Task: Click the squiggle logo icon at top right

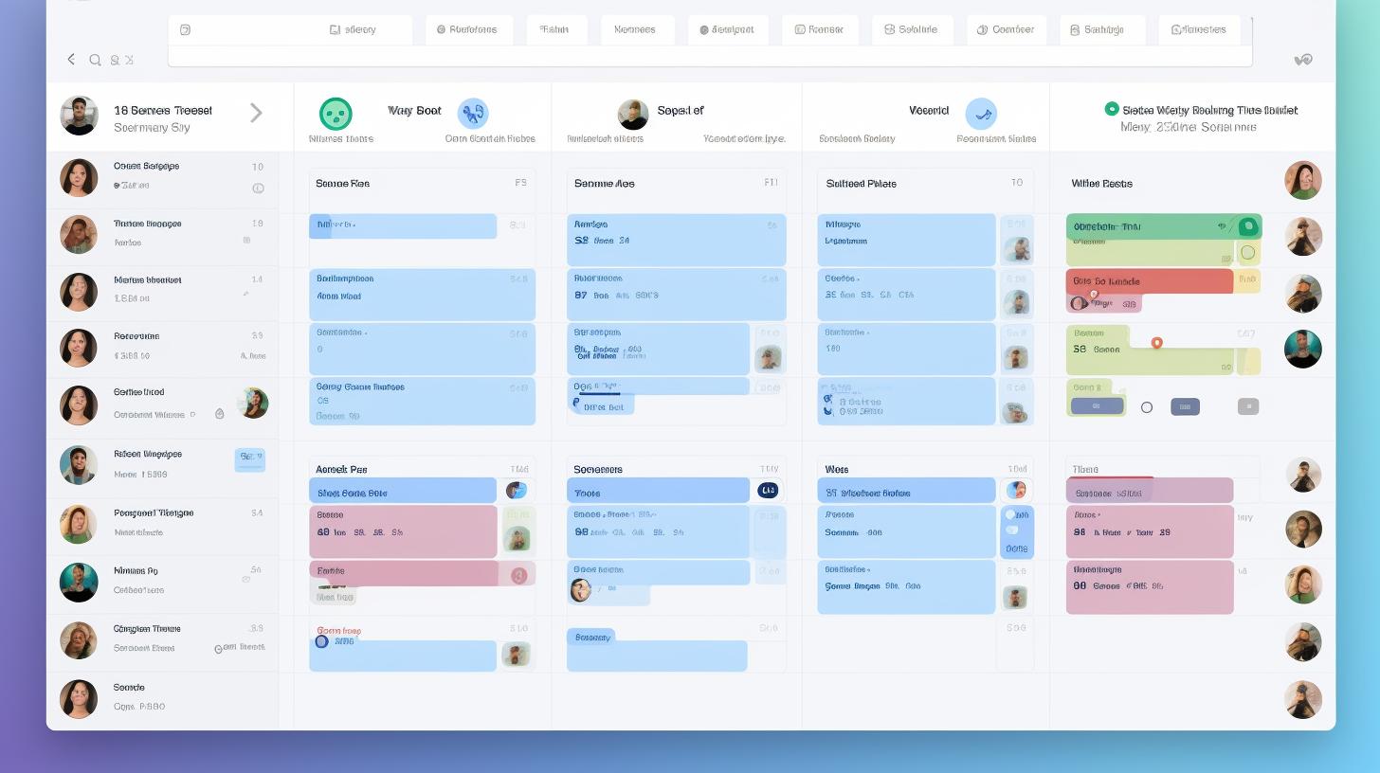Action: point(1303,60)
